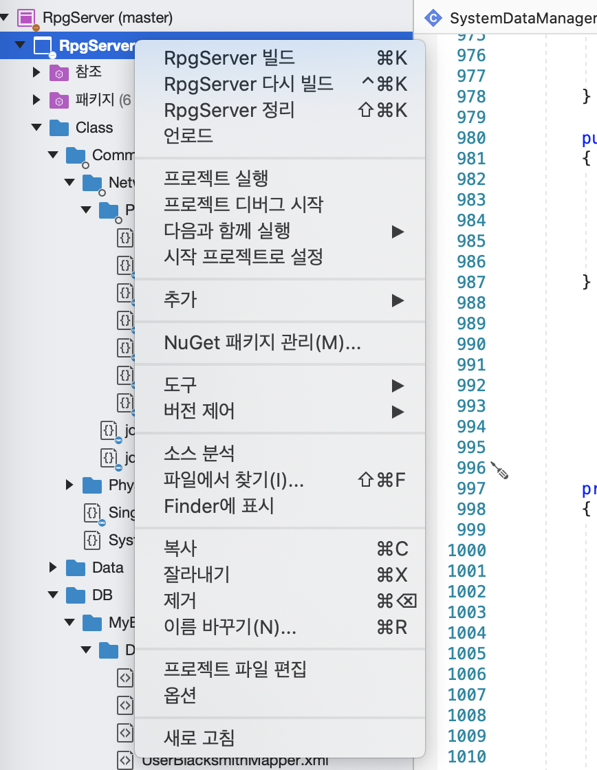The height and width of the screenshot is (770, 597).
Task: Select 파일에서 찾기(I)...
Action: click(x=279, y=480)
